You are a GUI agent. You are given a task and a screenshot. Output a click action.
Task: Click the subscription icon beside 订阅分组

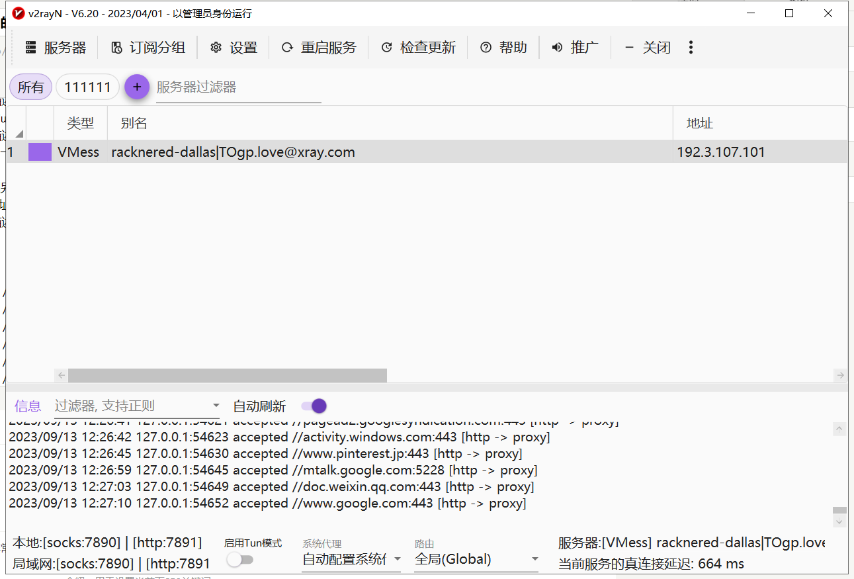coord(116,48)
